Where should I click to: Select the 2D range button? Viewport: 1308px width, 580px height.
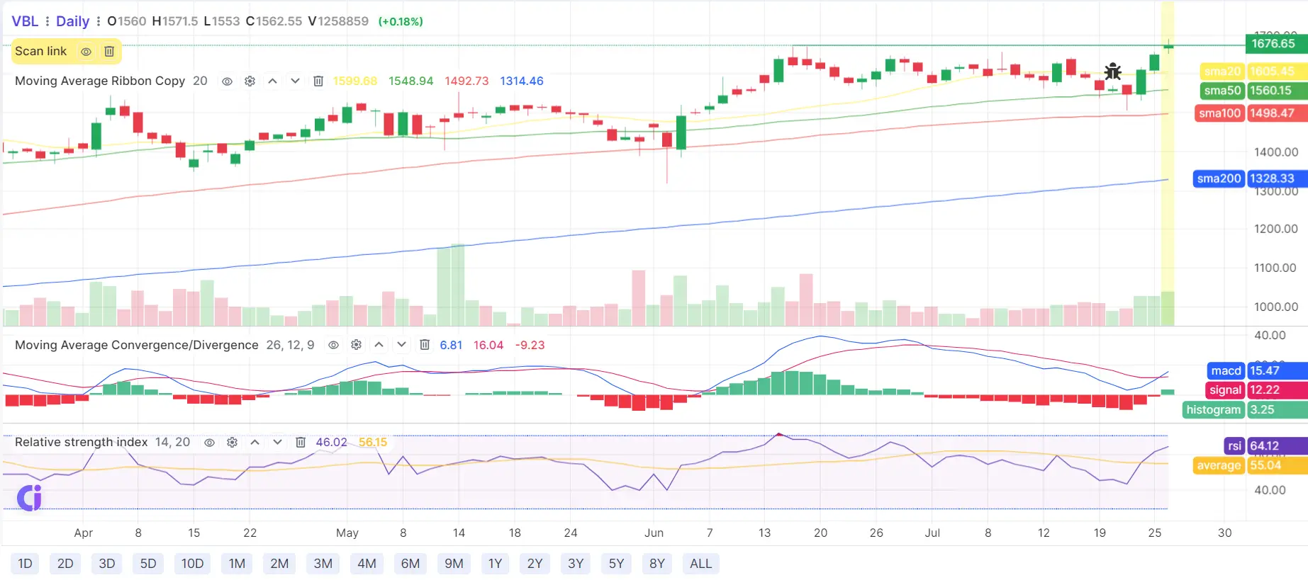coord(65,564)
